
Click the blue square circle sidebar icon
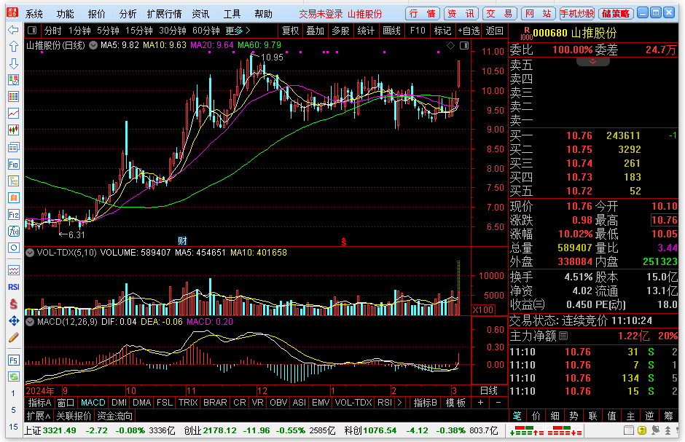pos(14,248)
